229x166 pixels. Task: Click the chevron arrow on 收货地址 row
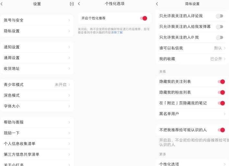[69, 69]
